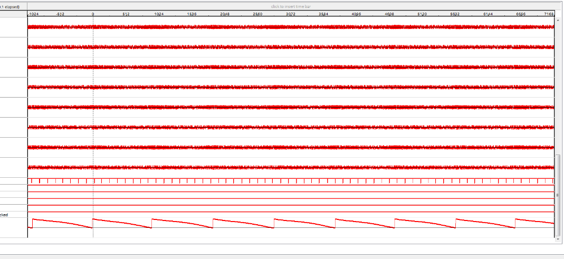Click the 1024 tick on the time ruler
Image resolution: width=564 pixels, height=259 pixels.
pos(158,14)
